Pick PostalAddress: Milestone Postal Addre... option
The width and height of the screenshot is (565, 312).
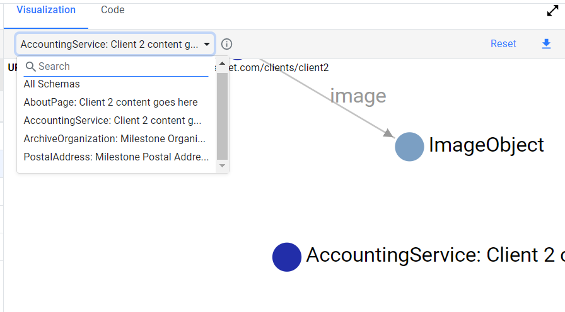[x=116, y=157]
